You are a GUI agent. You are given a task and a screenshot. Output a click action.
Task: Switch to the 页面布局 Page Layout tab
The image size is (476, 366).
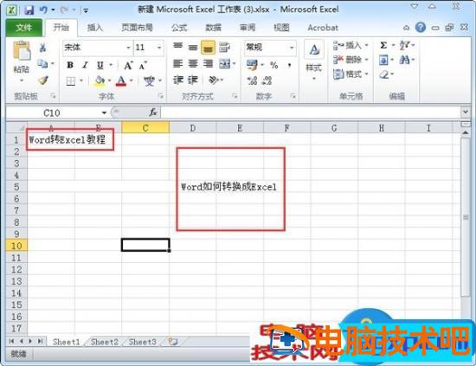[138, 28]
